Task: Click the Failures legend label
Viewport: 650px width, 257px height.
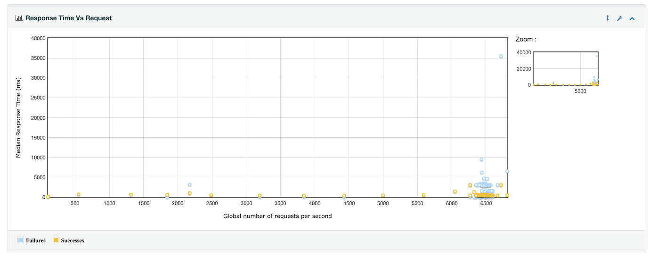Action: 36,240
